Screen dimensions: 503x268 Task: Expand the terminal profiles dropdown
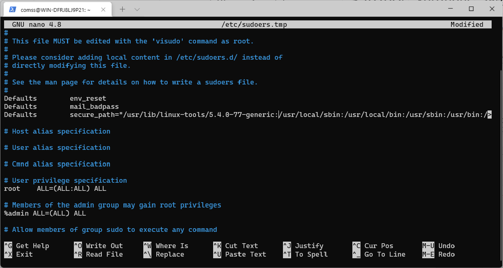click(137, 9)
